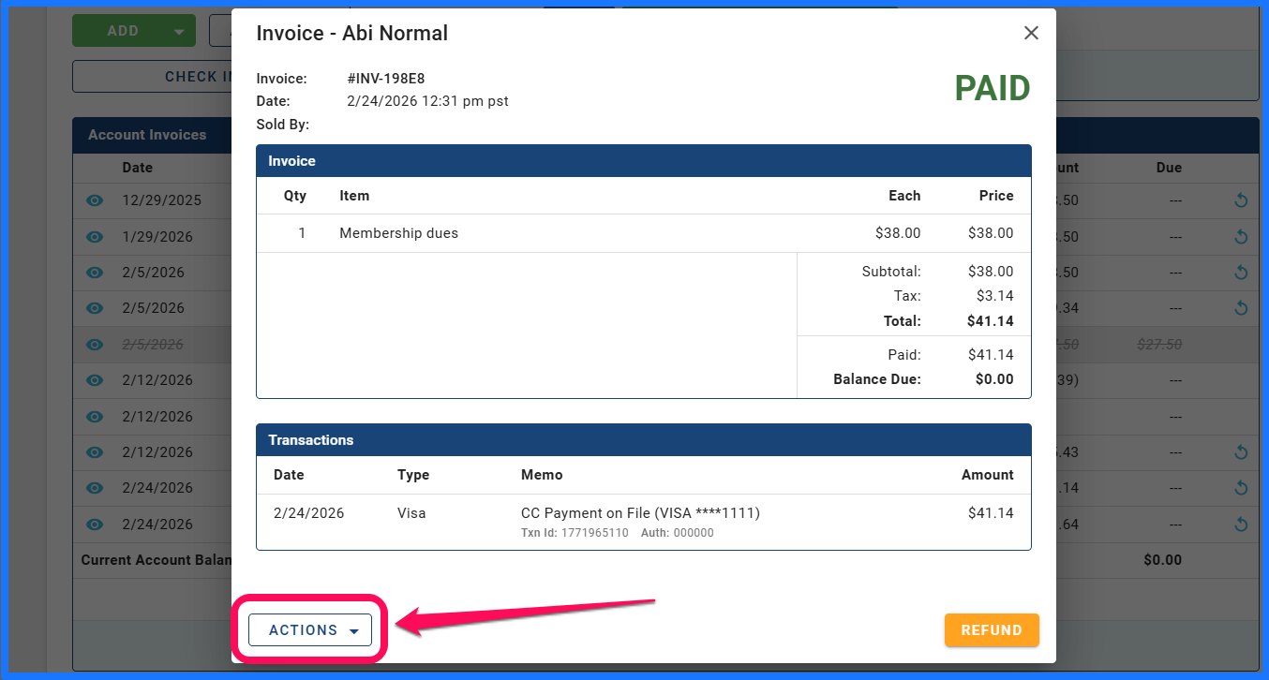
Task: Select the Membership dues line item
Action: [399, 233]
